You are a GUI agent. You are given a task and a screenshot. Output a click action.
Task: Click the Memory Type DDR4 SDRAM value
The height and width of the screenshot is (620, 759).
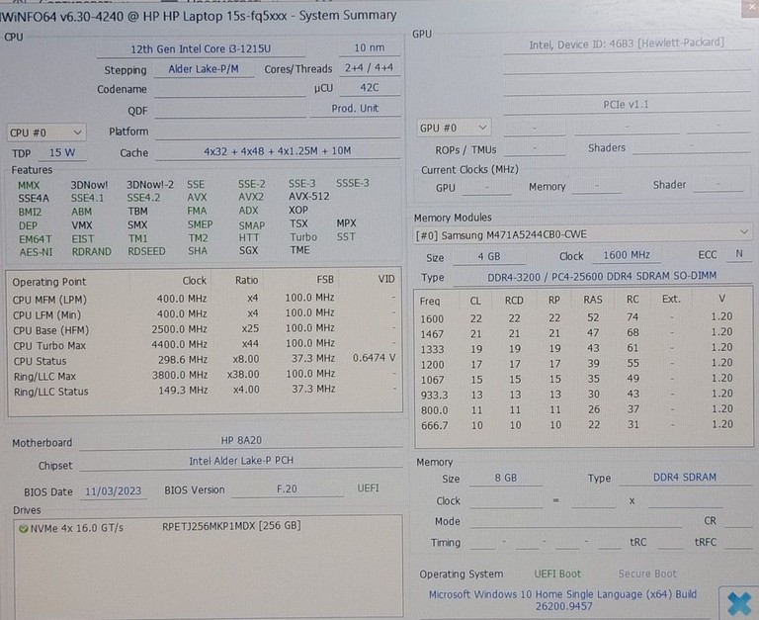point(685,477)
